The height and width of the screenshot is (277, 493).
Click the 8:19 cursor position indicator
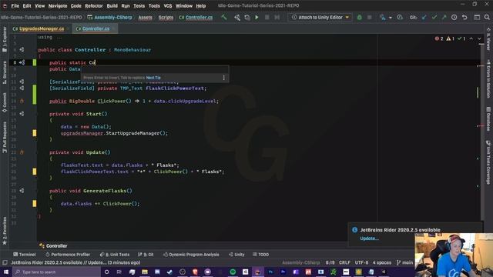[x=330, y=262]
